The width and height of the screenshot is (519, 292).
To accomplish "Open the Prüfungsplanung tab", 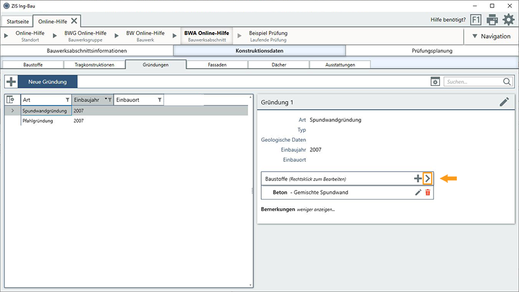I will 432,50.
